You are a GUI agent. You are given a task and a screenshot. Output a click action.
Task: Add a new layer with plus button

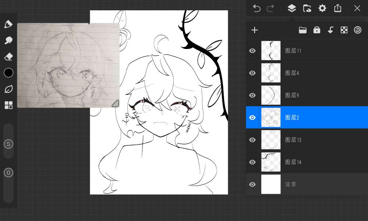coord(255,30)
